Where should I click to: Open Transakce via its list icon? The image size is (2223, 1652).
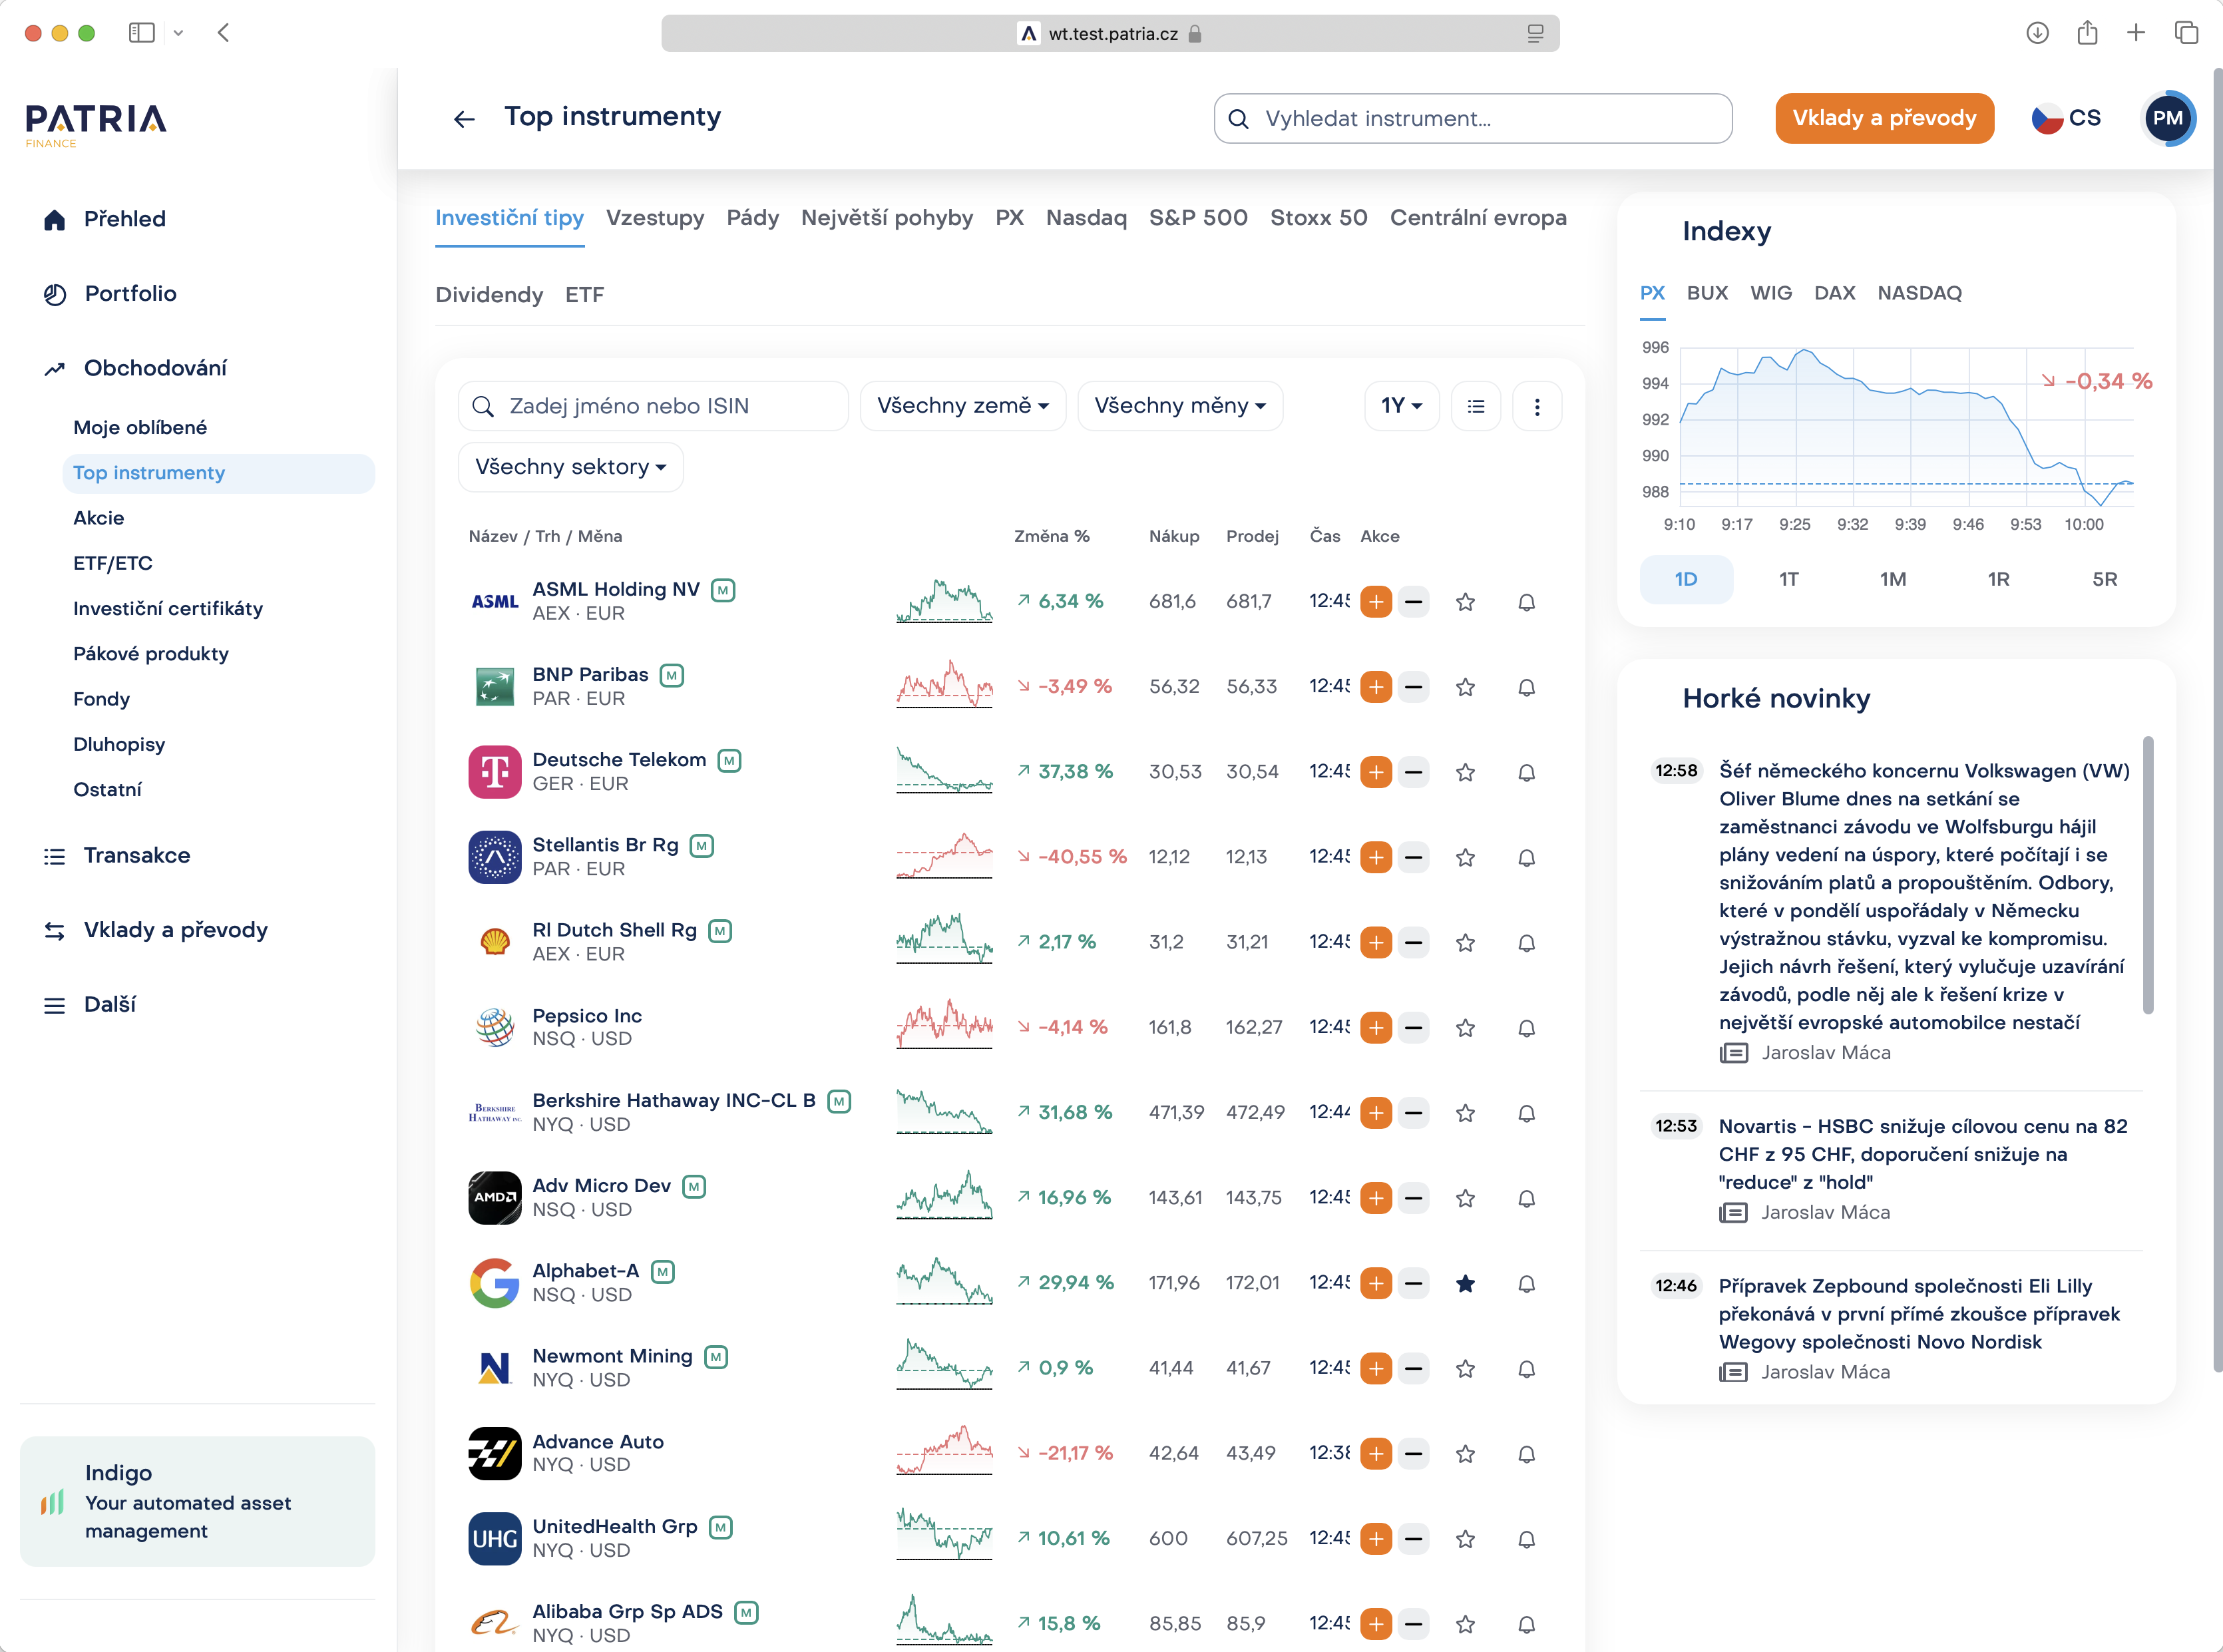pos(55,855)
